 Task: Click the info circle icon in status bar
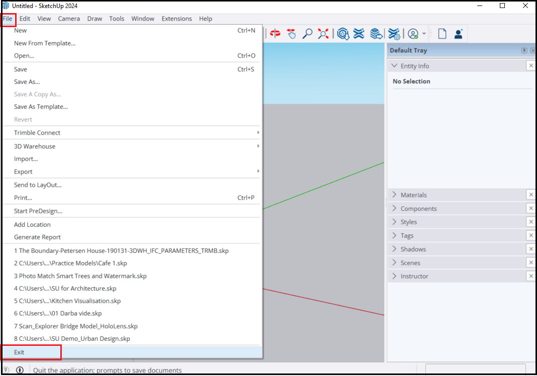coord(20,370)
